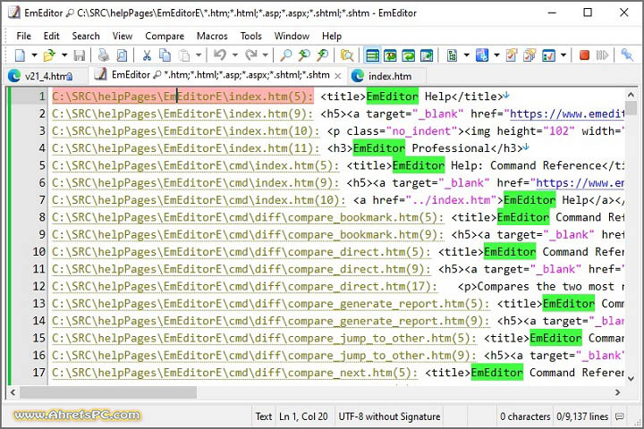
Task: Expand the blue Marker icon dropdown arrow
Action: point(496,55)
